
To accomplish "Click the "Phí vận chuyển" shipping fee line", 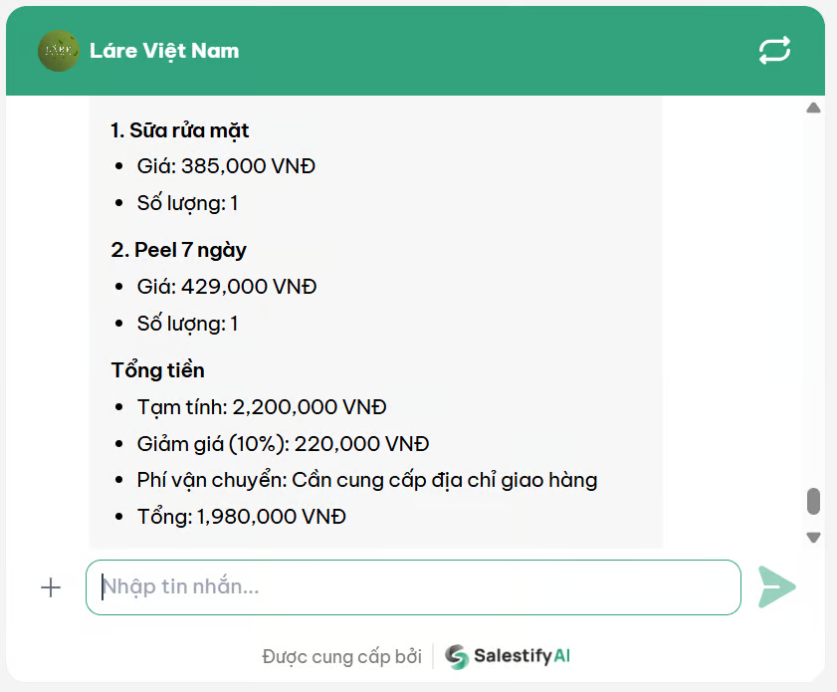I will click(366, 480).
